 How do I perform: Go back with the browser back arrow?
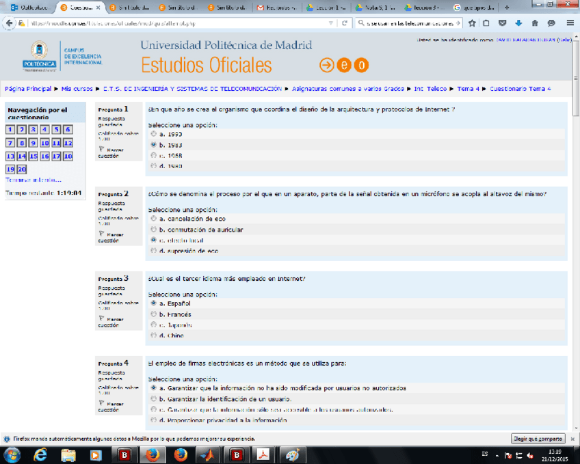pyautogui.click(x=9, y=23)
